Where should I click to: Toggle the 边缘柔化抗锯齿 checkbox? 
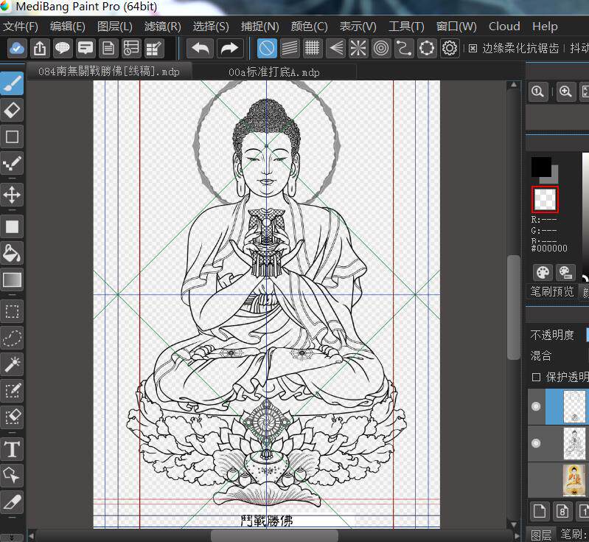(473, 49)
